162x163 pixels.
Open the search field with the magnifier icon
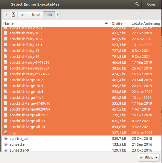pos(137,4)
